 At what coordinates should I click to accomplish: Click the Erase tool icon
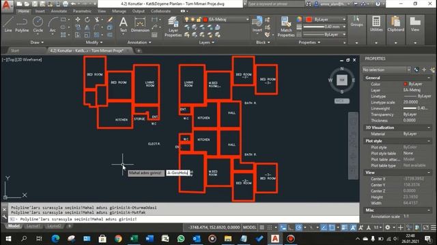point(110,19)
